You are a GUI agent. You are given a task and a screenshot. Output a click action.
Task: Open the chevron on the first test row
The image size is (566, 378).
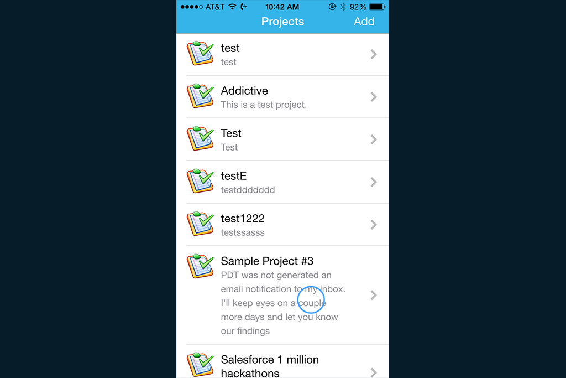(x=374, y=54)
